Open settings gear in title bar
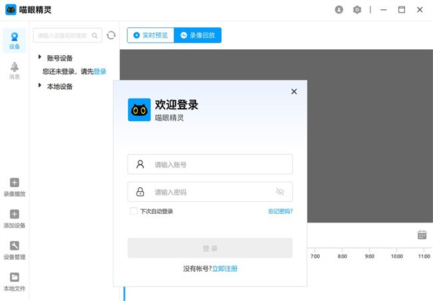The height and width of the screenshot is (301, 433). tap(357, 10)
